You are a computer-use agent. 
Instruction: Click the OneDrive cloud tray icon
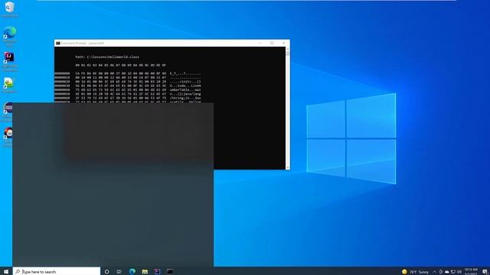[447, 272]
